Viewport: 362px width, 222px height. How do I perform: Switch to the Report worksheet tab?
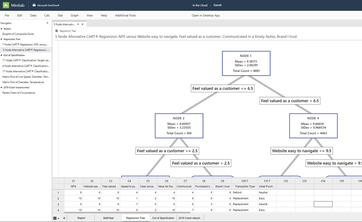pyautogui.click(x=81, y=218)
